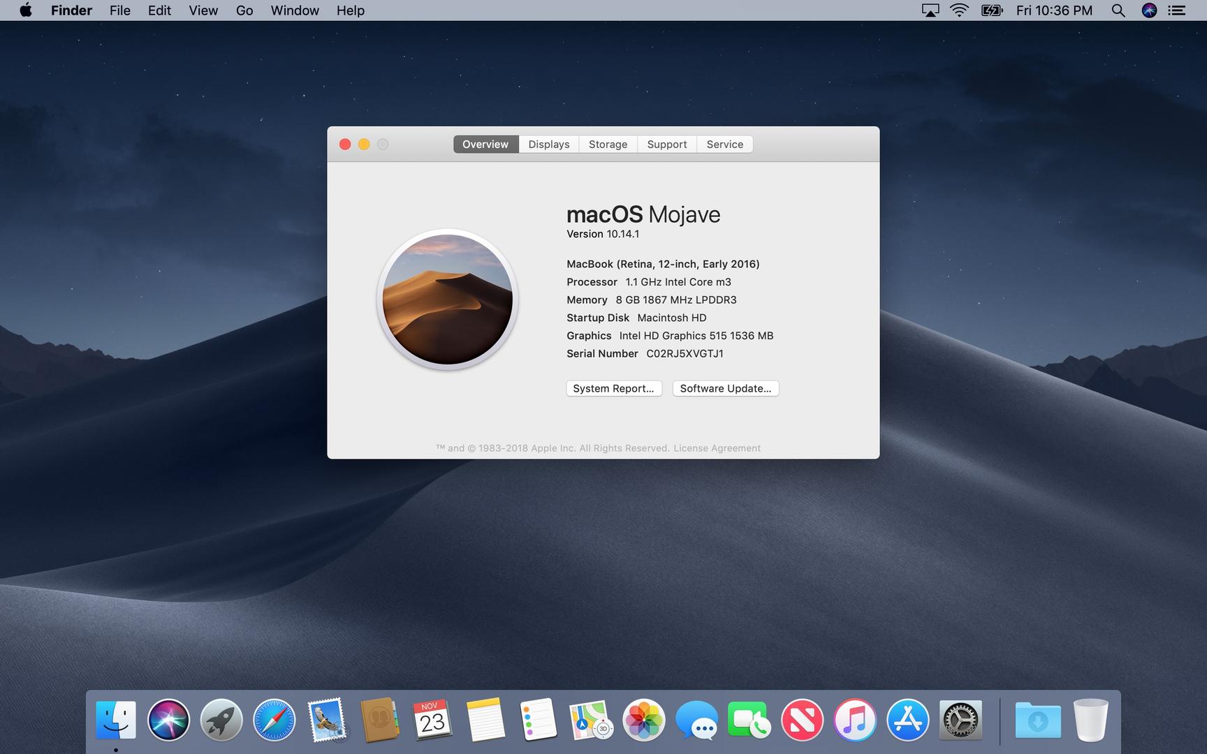Minimize the About This Mac window
The width and height of the screenshot is (1207, 754).
[364, 145]
